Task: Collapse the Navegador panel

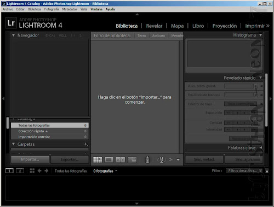Action: pos(13,35)
